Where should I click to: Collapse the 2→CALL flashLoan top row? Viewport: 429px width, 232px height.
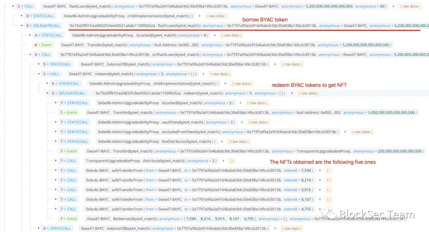(x=13, y=6)
